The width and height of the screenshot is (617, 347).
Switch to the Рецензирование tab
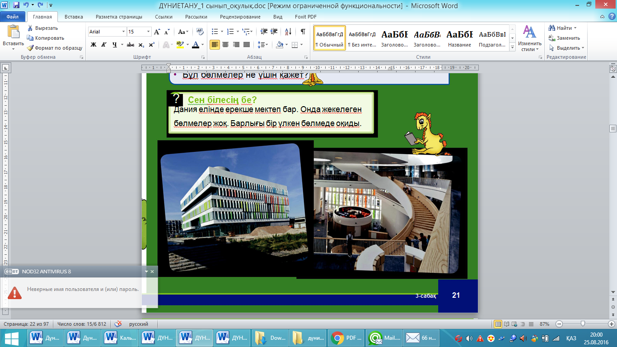(x=240, y=17)
